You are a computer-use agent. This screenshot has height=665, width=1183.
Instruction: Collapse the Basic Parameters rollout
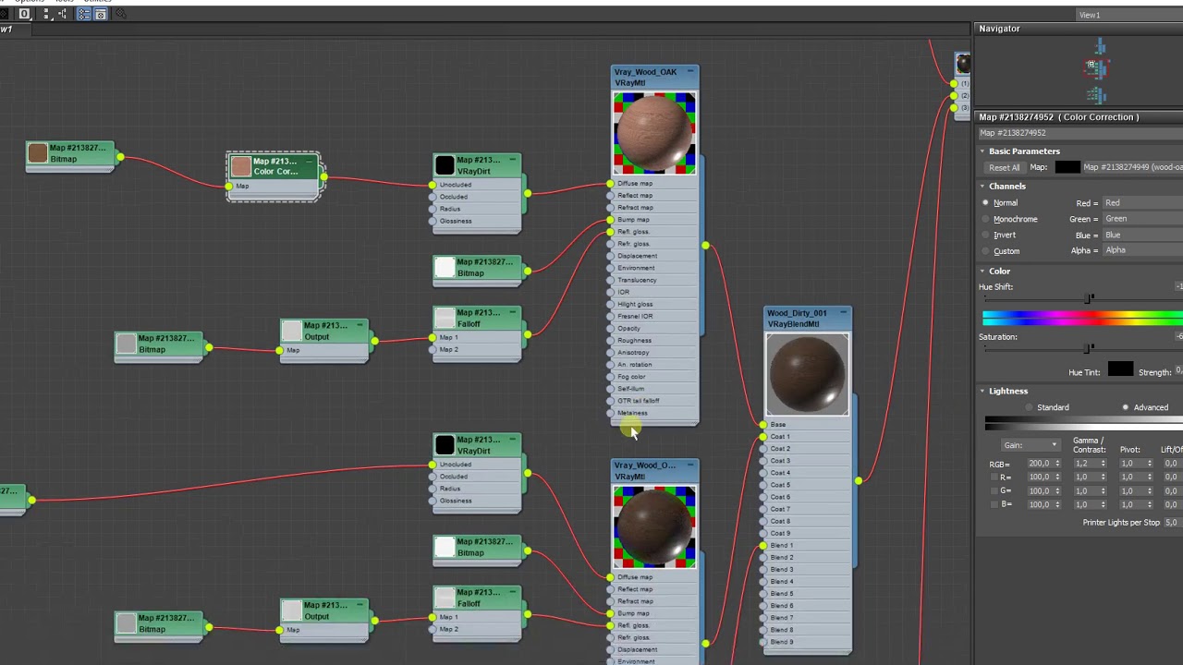click(982, 151)
